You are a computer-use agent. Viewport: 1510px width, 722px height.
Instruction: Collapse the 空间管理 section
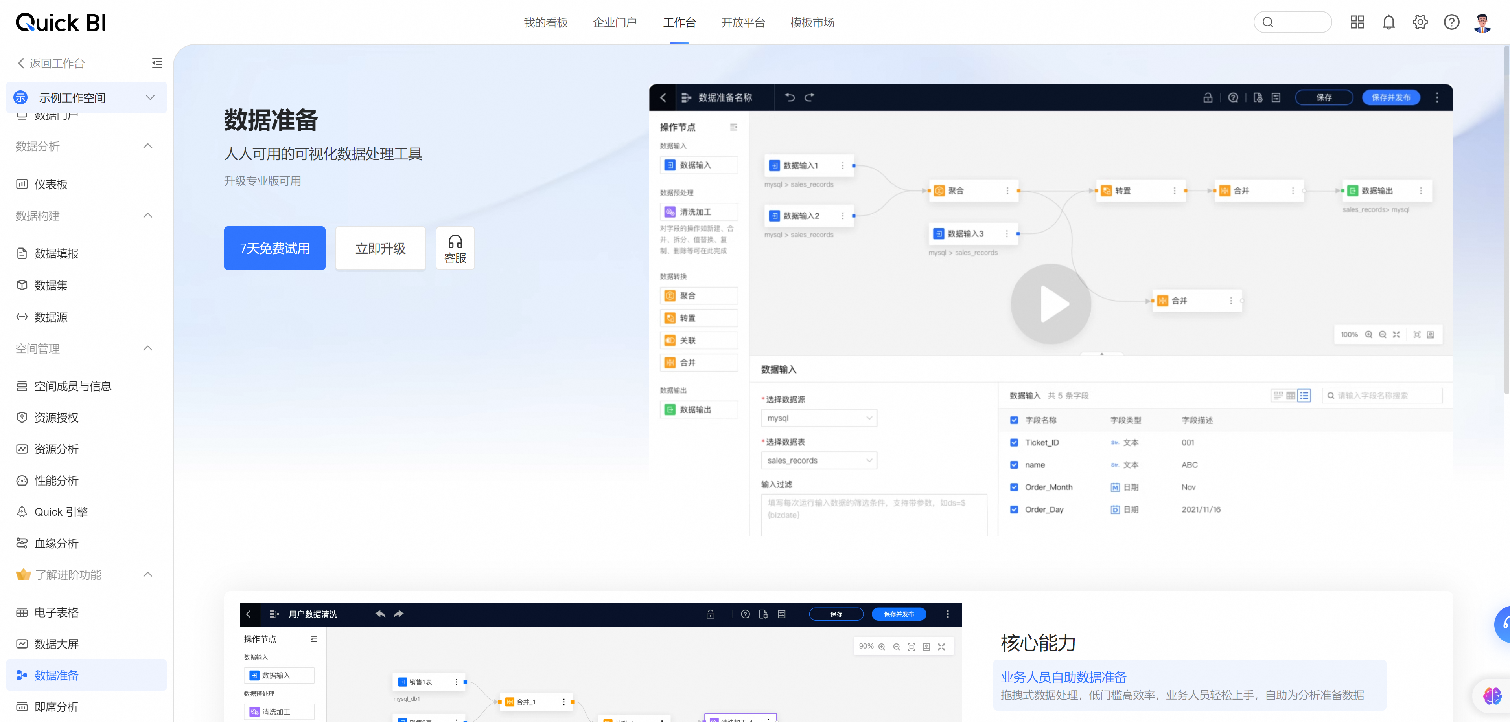pyautogui.click(x=148, y=348)
